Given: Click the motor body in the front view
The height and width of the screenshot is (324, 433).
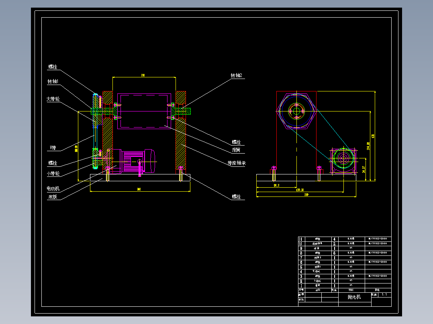Looking at the screenshot, I should [x=133, y=162].
